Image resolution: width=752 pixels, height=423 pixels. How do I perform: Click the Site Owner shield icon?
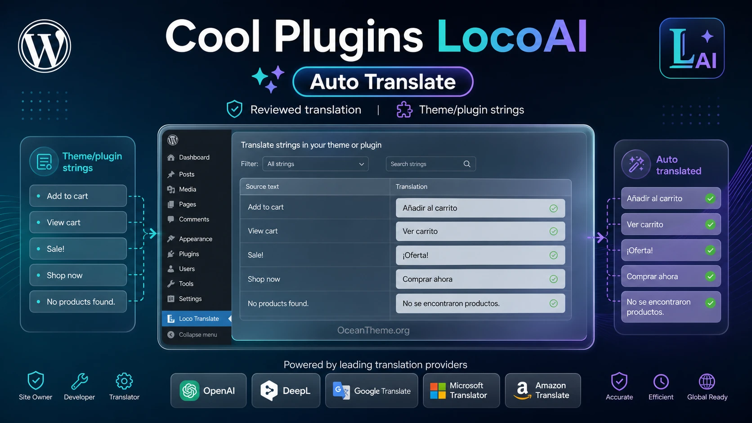click(36, 381)
